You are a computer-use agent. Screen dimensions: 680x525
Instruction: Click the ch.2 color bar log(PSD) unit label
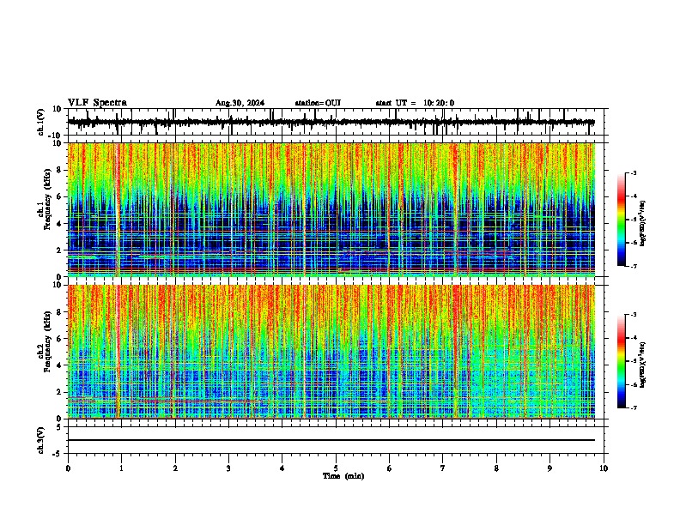coord(643,365)
